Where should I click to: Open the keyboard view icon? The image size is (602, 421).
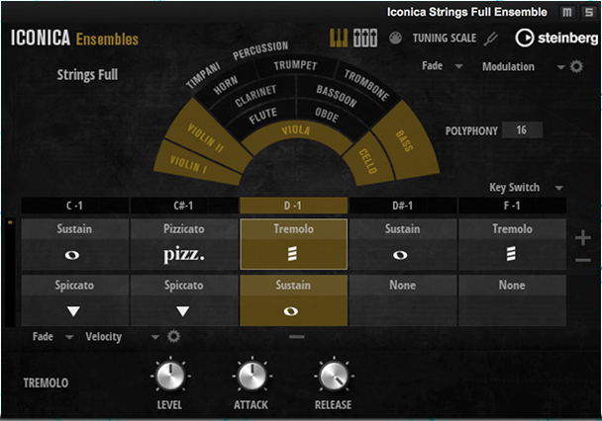(x=339, y=38)
